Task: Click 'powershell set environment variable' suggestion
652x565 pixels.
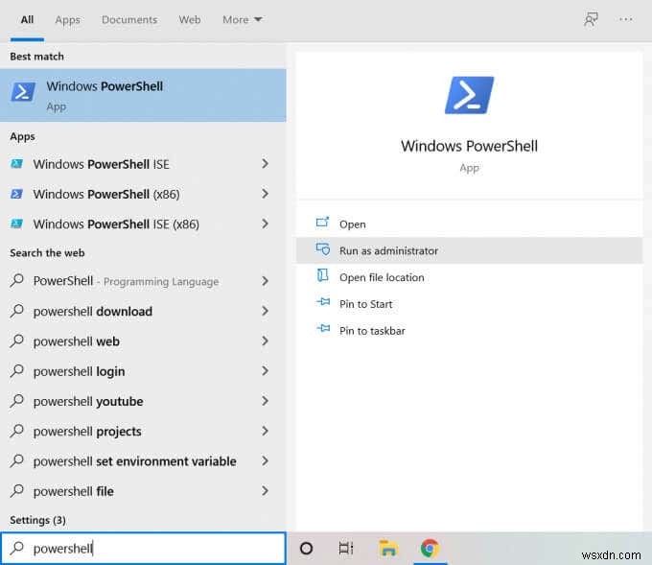Action: 135,461
